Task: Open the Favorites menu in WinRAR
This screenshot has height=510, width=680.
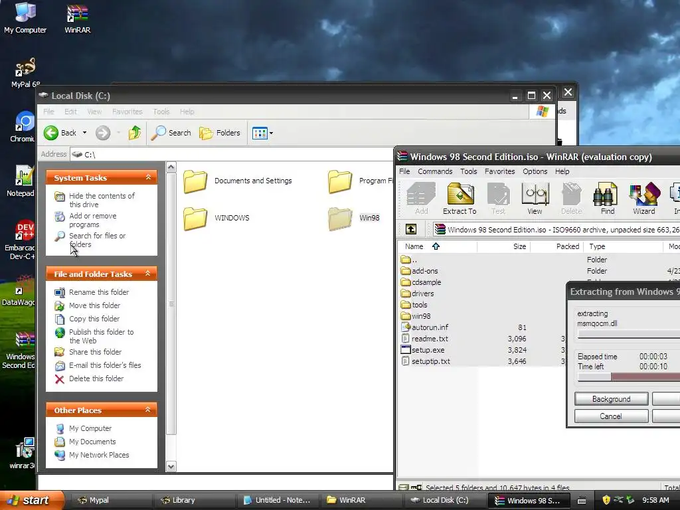Action: pyautogui.click(x=499, y=171)
